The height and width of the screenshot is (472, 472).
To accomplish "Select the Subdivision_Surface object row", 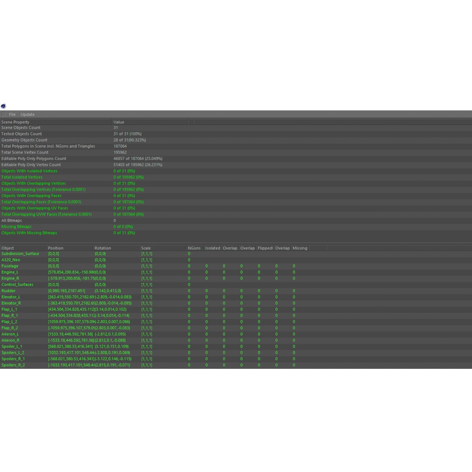I will click(x=236, y=254).
